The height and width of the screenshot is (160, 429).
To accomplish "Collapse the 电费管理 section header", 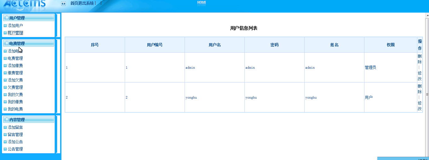I will (28, 43).
